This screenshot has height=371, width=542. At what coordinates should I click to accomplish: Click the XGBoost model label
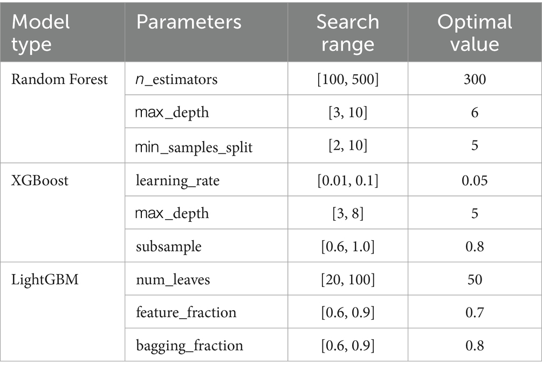(x=40, y=180)
